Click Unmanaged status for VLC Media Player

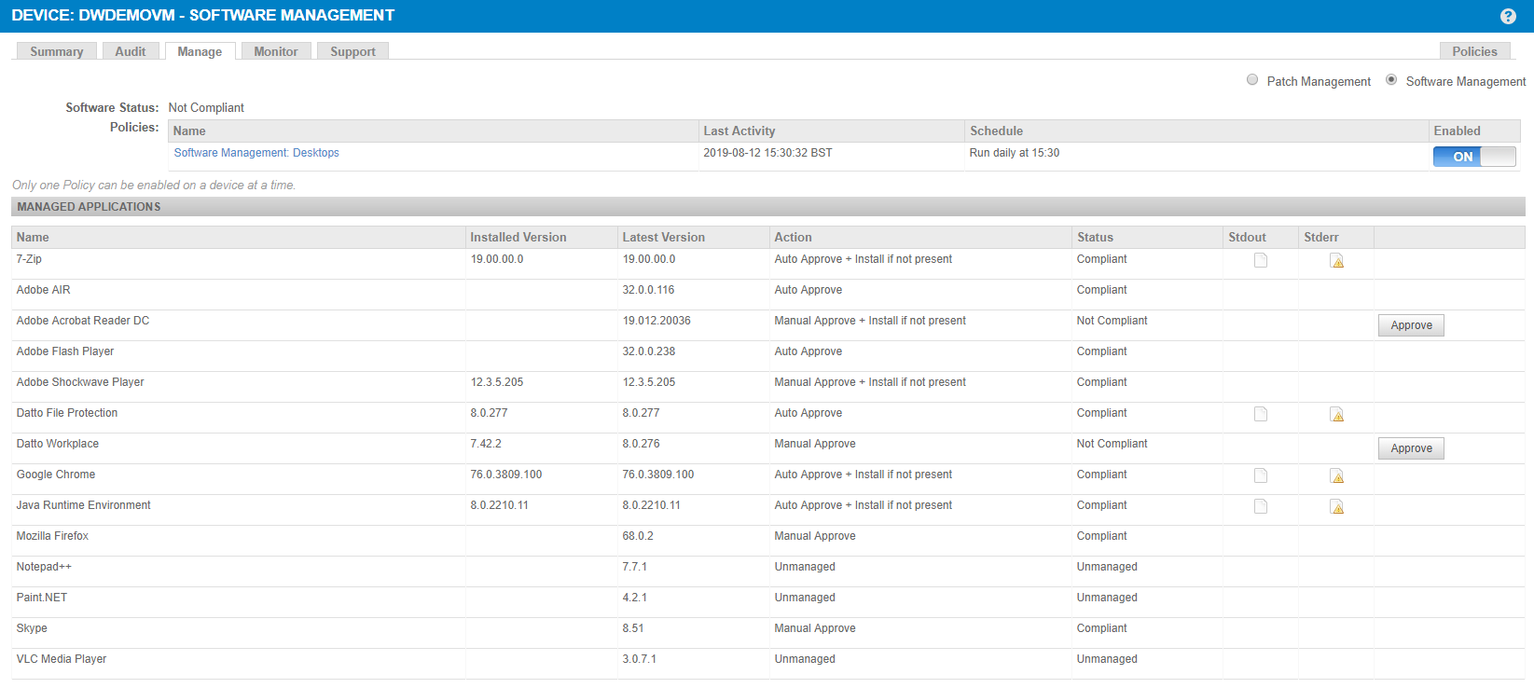(1107, 659)
